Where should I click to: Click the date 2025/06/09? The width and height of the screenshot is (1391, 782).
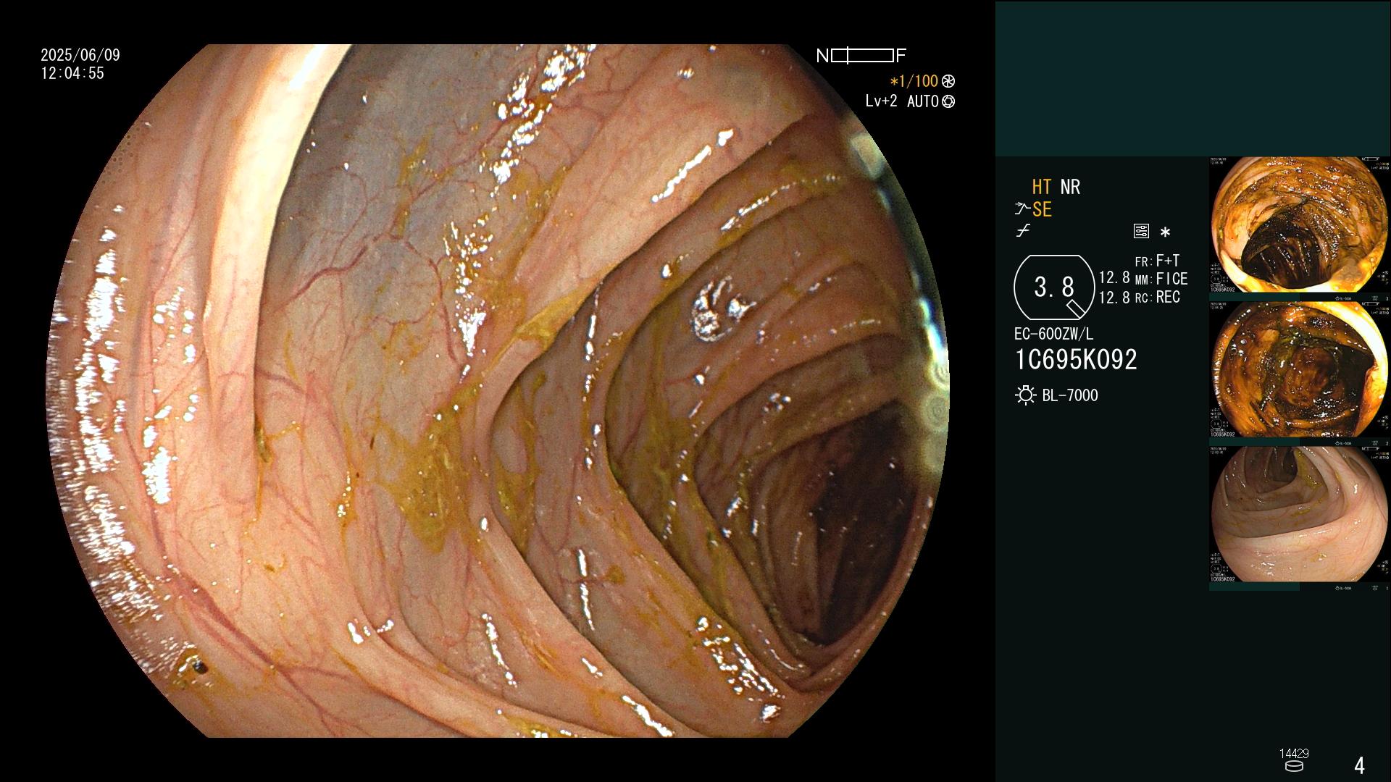(x=80, y=55)
